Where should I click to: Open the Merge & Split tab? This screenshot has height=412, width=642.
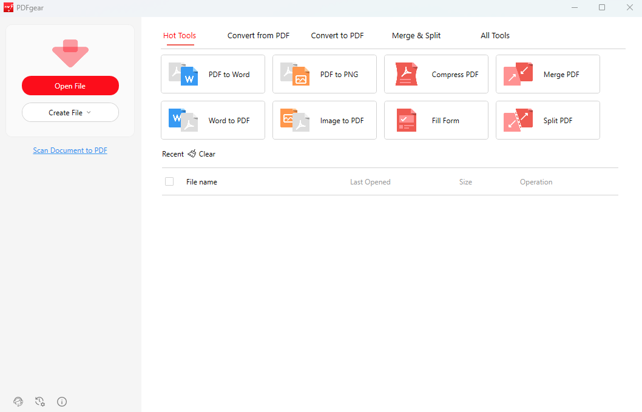(x=416, y=36)
